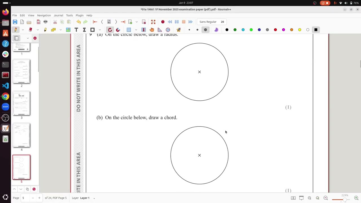Open the Journal menu

[x=58, y=15]
